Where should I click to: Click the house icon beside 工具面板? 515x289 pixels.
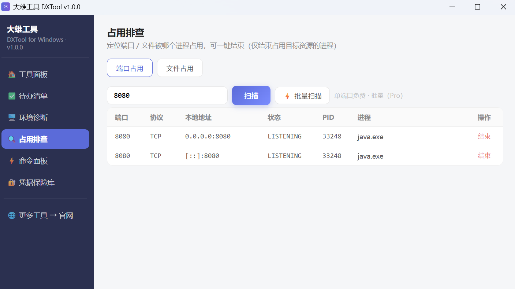12,75
